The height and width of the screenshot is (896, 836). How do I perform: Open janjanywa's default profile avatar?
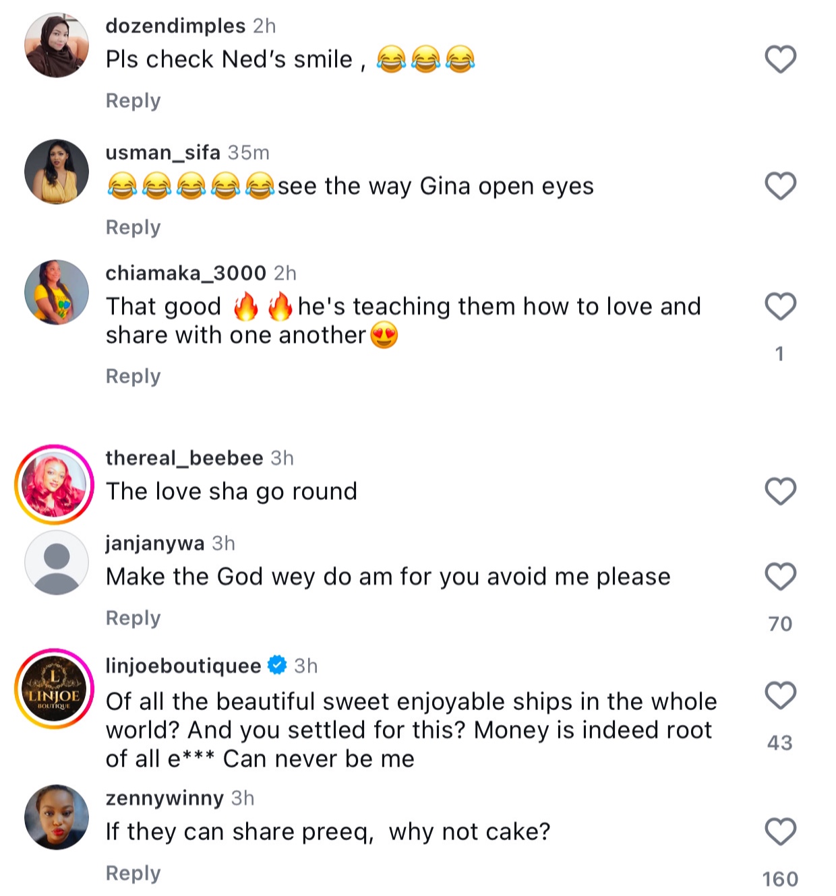57,563
